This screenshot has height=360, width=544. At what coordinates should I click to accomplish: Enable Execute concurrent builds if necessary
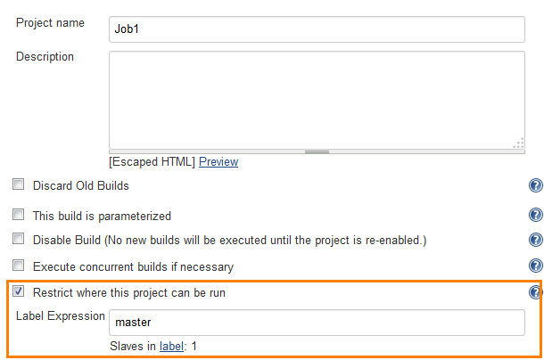coord(19,266)
